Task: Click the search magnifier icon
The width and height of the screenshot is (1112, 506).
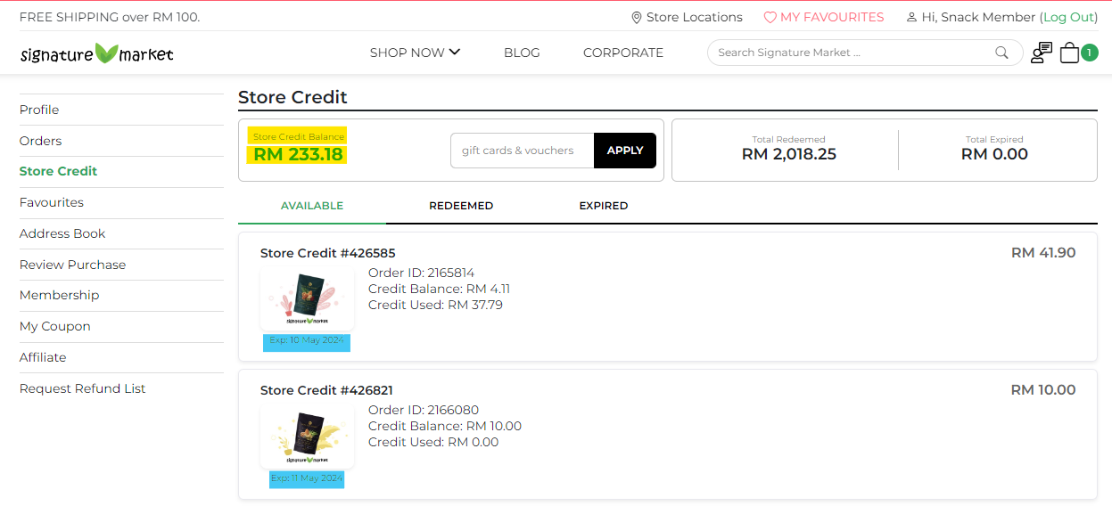Action: coord(1001,53)
